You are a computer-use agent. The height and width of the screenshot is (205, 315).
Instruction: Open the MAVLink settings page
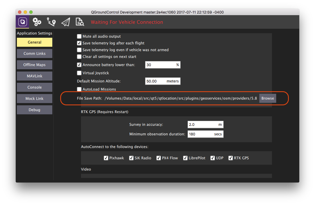(x=35, y=76)
